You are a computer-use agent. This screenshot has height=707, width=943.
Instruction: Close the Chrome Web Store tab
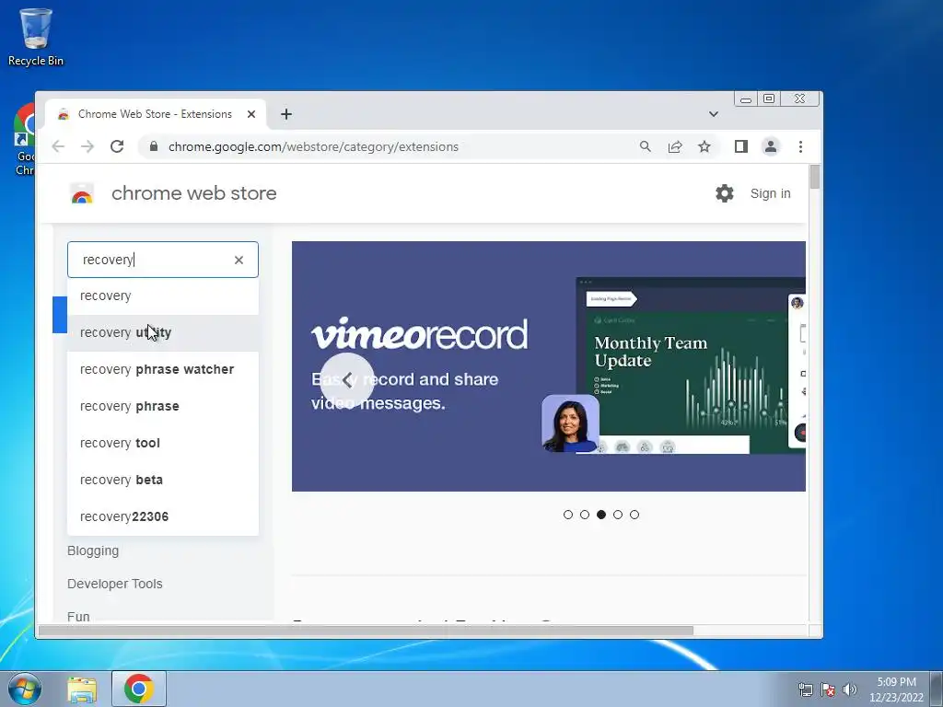click(251, 114)
